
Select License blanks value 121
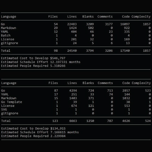(91, 106)
